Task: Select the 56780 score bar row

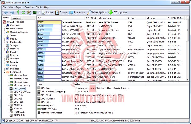Action: (x=49, y=26)
